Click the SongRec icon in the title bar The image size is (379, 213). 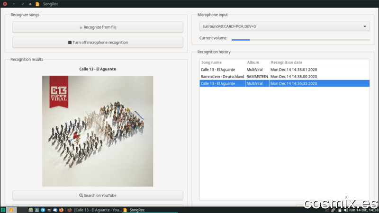37,4
